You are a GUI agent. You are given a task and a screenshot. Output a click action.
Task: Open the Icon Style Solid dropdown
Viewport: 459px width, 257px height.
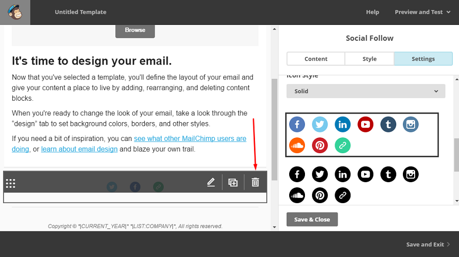366,91
